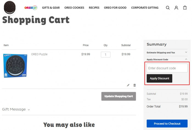192x130 pixels.
Task: Click Proceed to Checkout button
Action: pos(167,124)
